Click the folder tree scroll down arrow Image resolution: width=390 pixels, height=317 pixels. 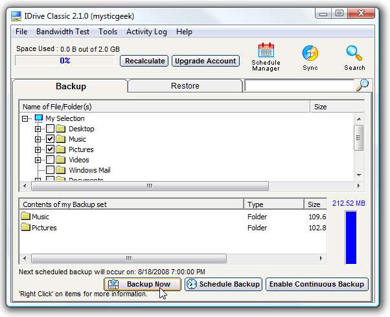click(358, 175)
